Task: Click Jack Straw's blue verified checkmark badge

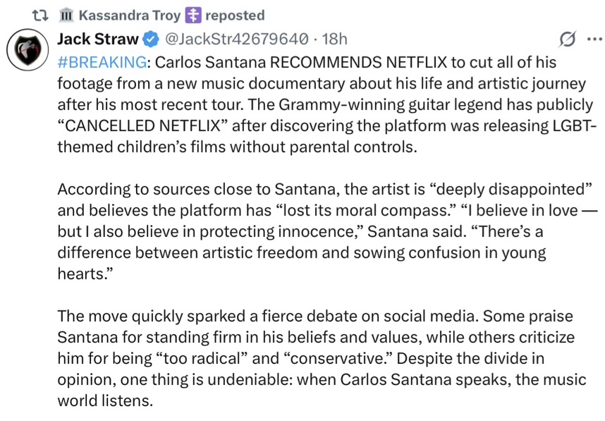Action: 152,38
